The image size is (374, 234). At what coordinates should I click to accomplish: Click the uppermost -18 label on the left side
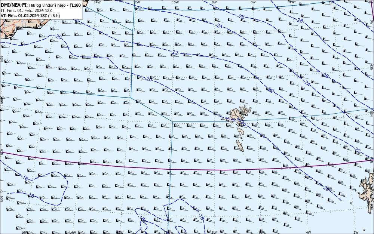click(25, 178)
